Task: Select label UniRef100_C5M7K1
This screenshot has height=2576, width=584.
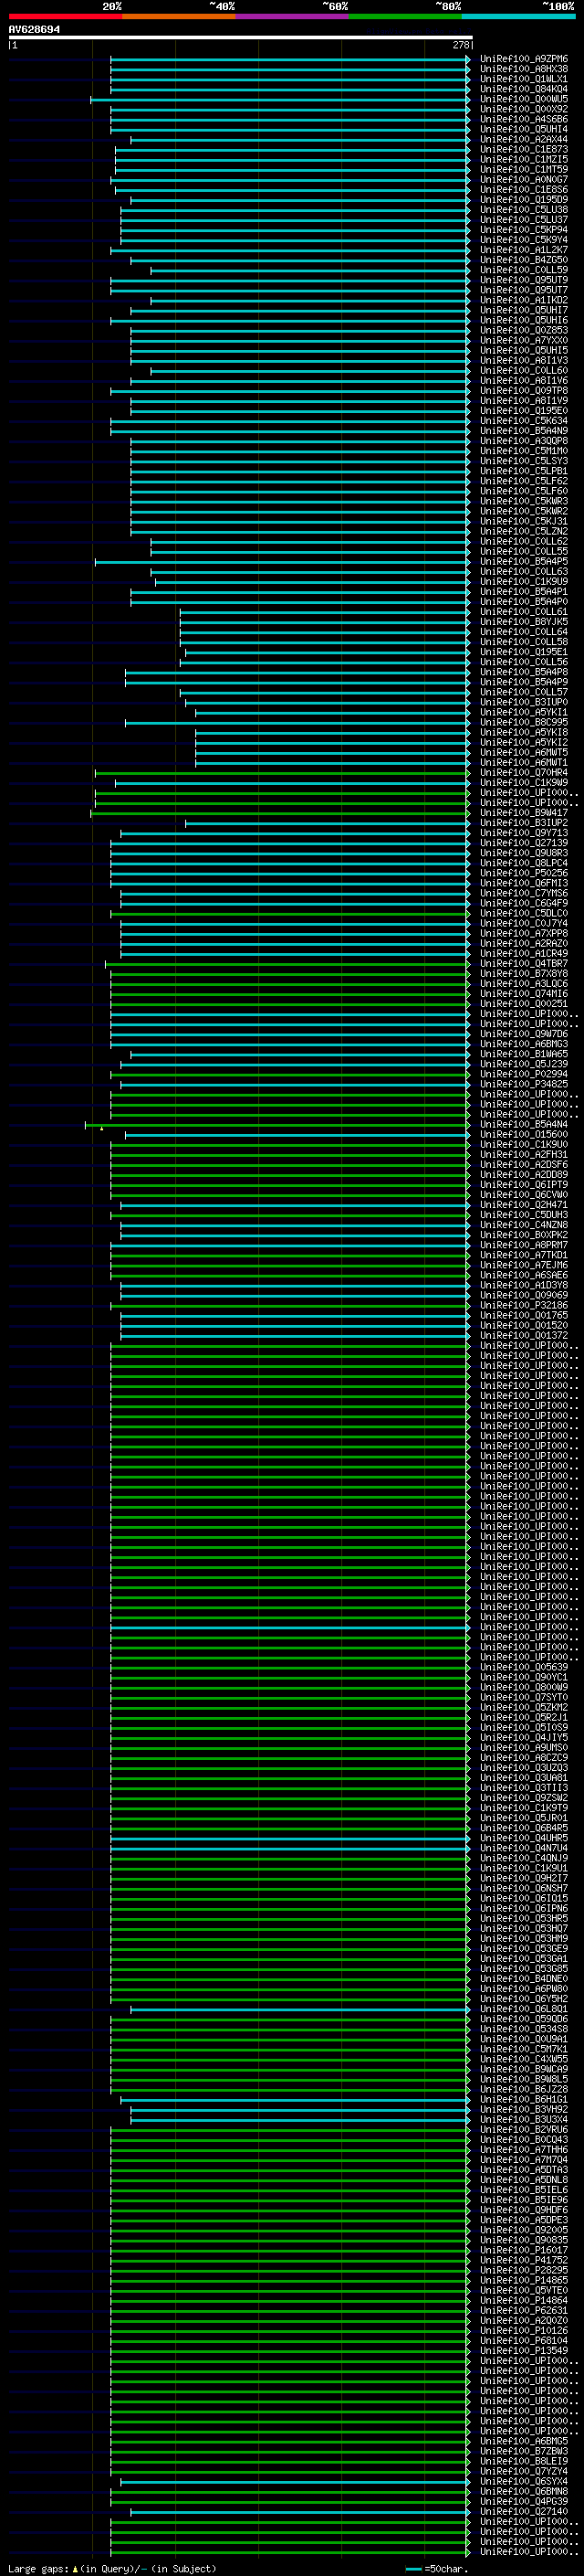Action: click(524, 2049)
